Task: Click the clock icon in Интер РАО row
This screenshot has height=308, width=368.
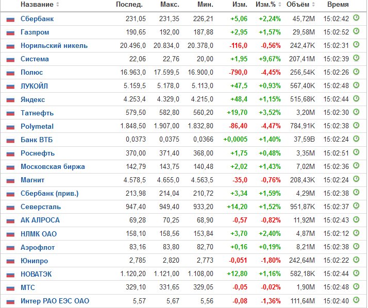Action: click(356, 300)
